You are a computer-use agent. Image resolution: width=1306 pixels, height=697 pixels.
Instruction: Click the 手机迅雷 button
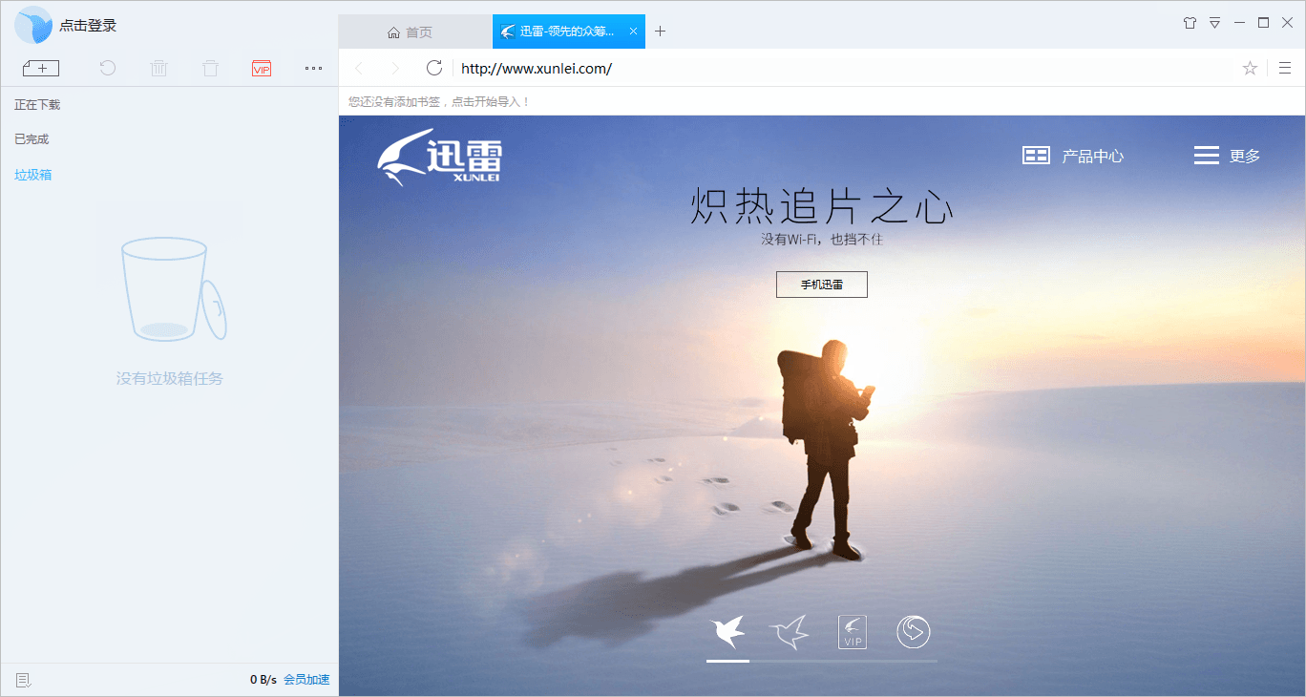coord(821,285)
